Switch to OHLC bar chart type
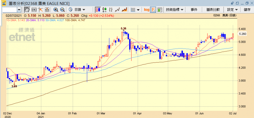254x118 pixels. click(x=104, y=10)
